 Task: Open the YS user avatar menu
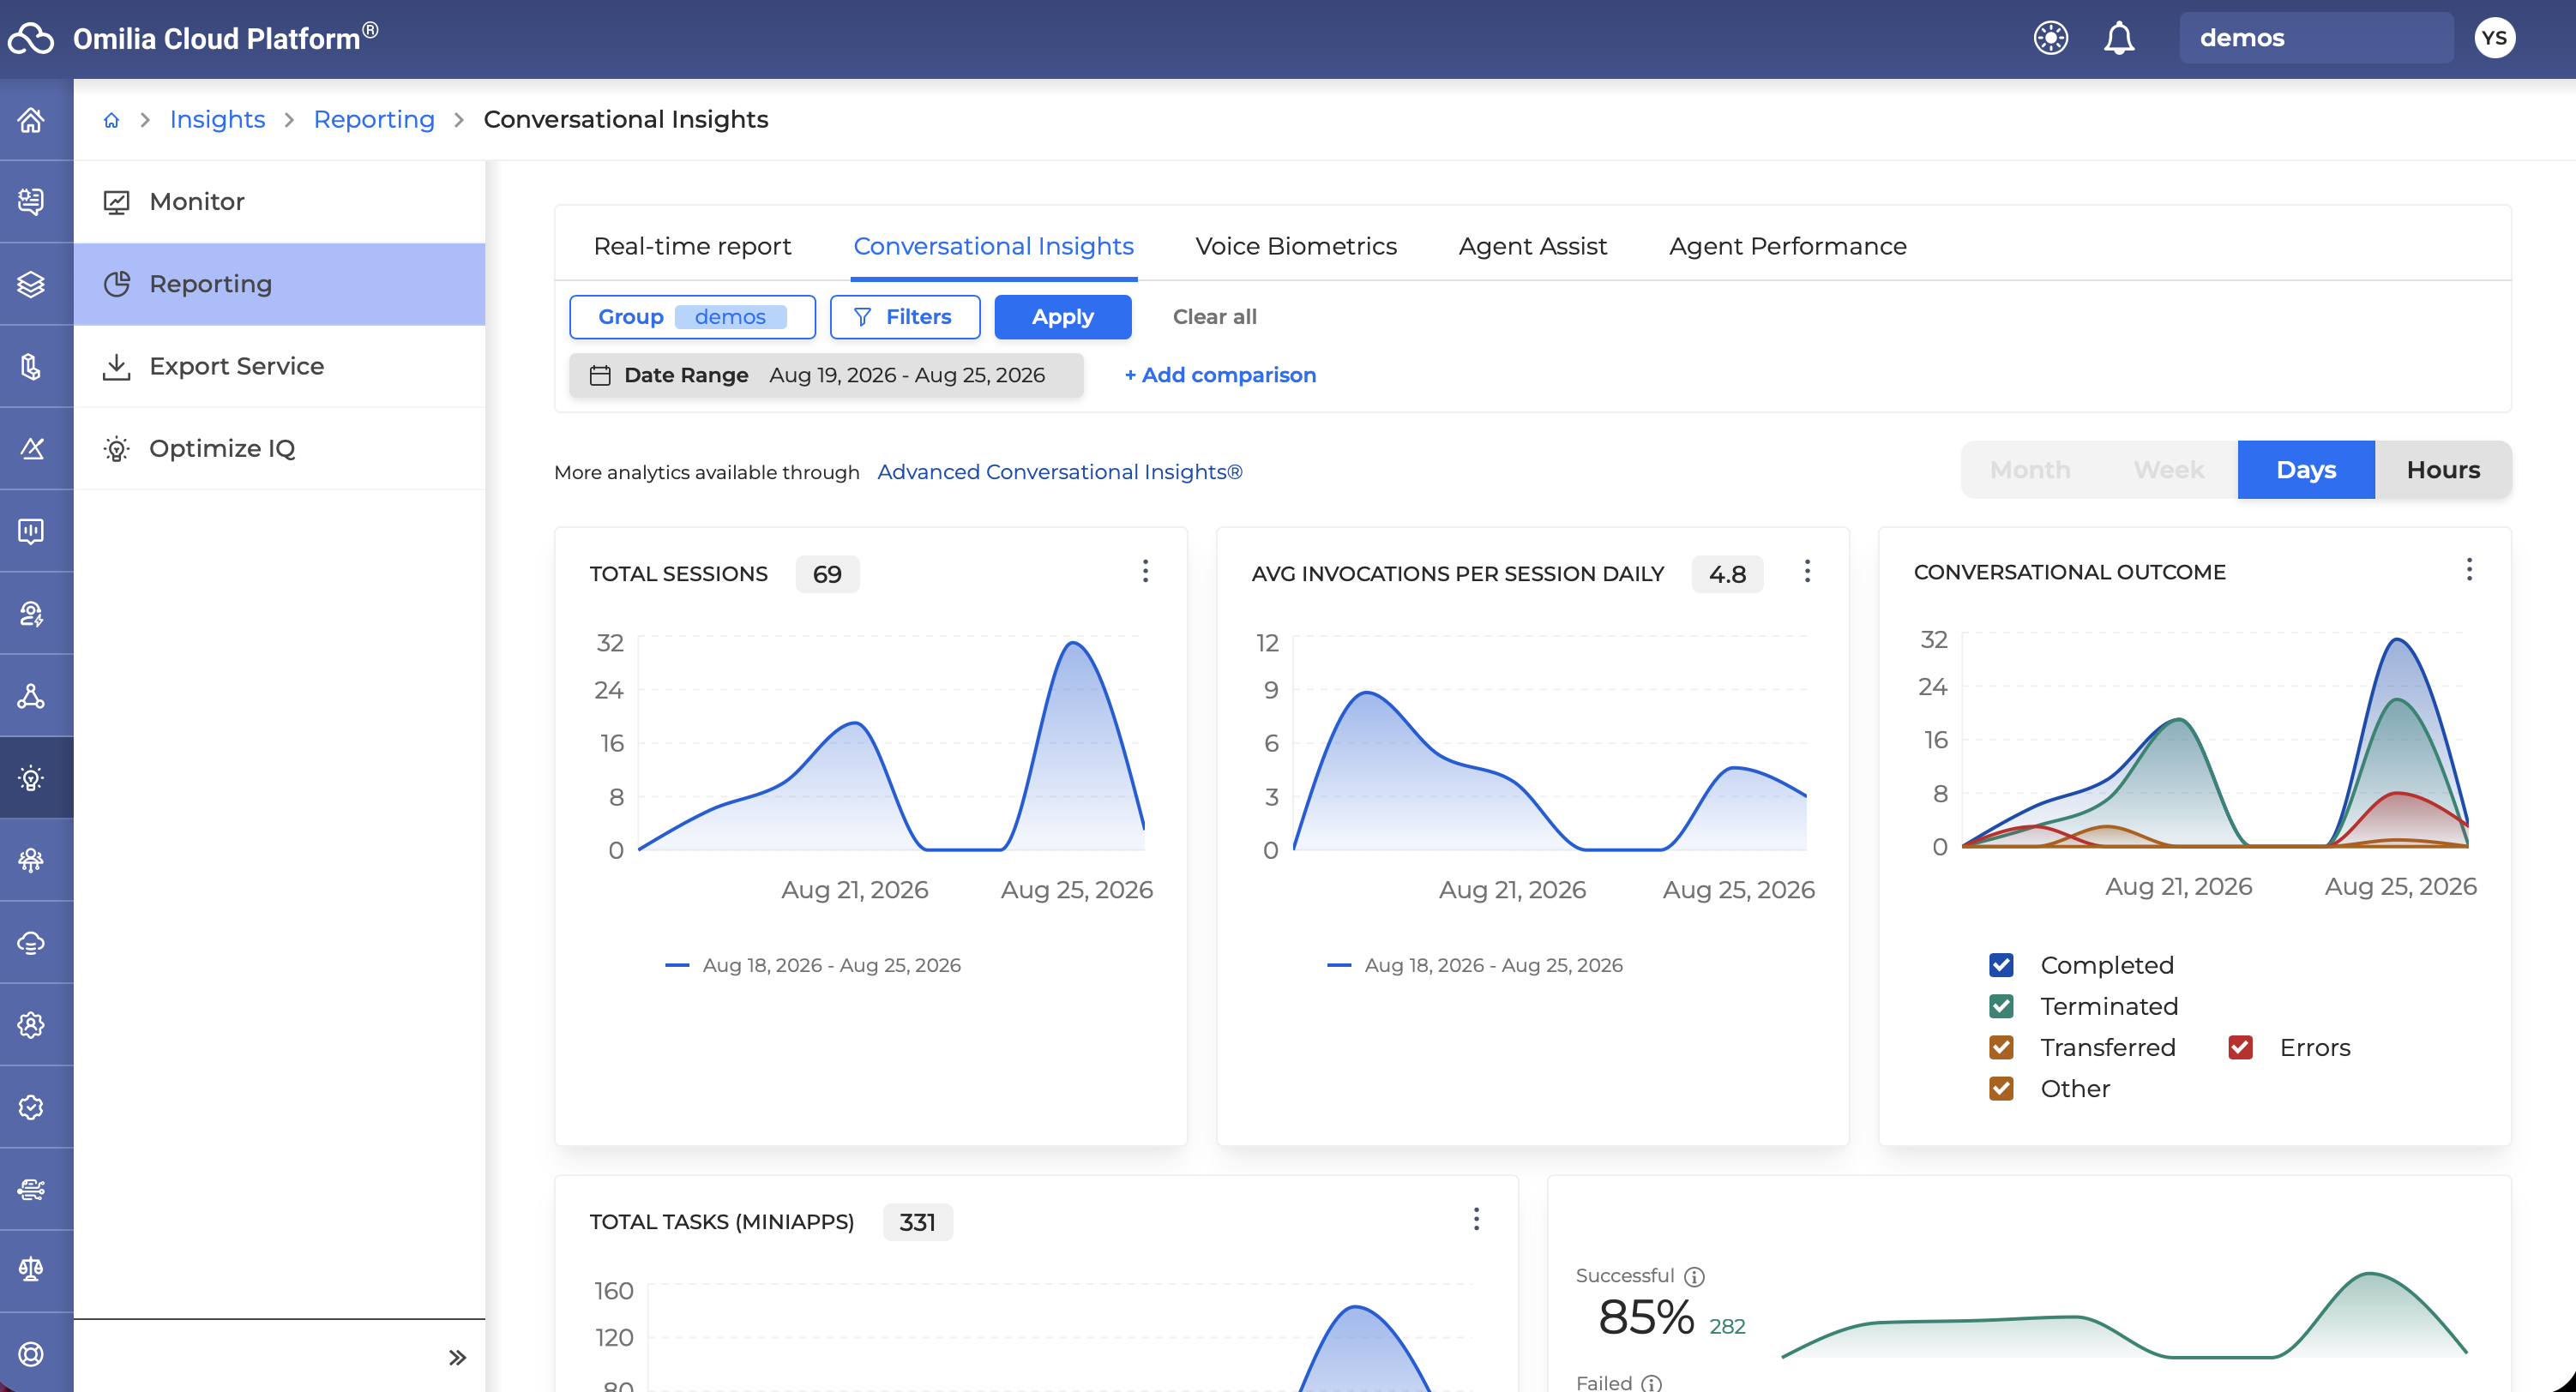click(2494, 38)
